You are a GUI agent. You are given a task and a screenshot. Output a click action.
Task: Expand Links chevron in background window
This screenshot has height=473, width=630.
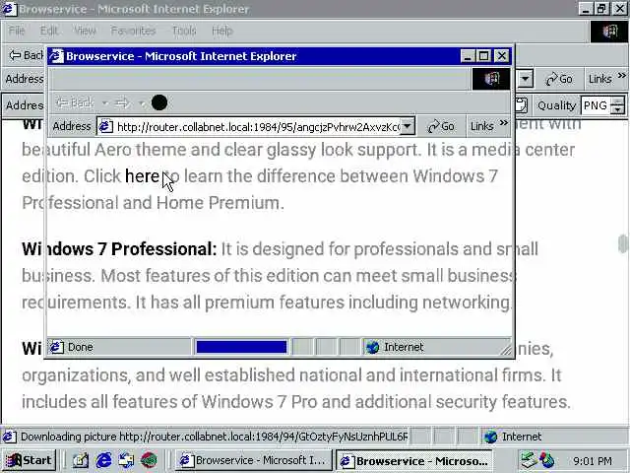tap(621, 75)
